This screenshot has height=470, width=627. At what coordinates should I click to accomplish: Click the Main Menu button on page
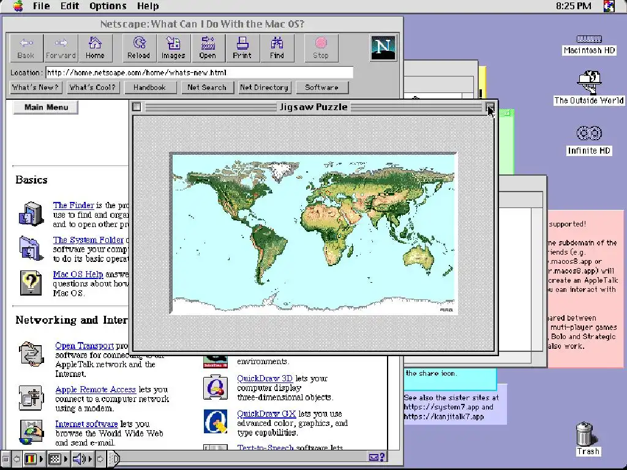click(x=45, y=108)
